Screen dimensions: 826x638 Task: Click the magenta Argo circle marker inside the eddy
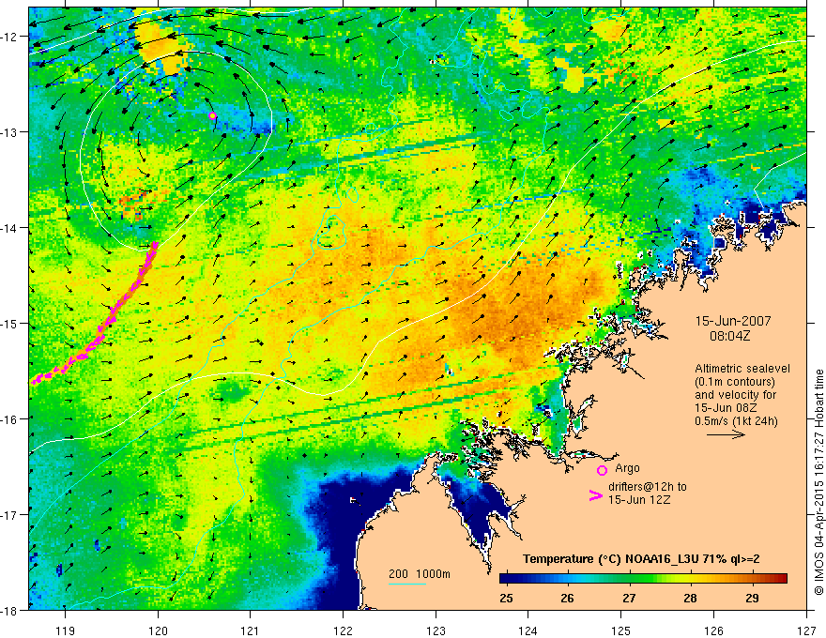coord(212,115)
